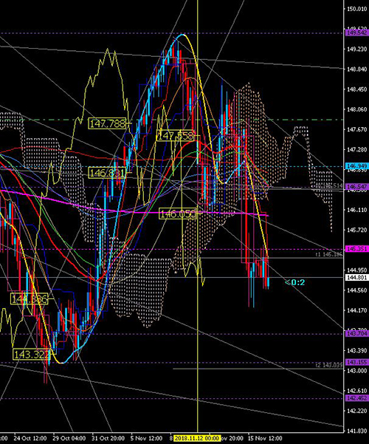
Task: Click the 143.390 price scale value
Action: pyautogui.click(x=357, y=351)
